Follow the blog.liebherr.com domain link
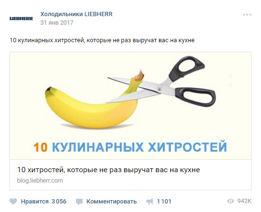The image size is (261, 212). pyautogui.click(x=40, y=181)
